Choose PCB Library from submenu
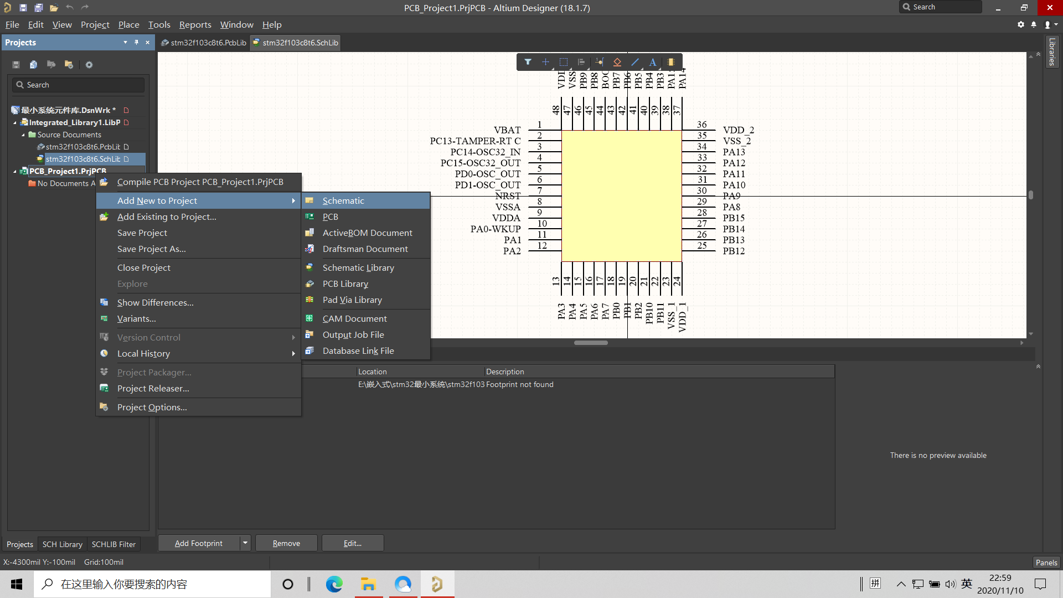 coord(366,283)
